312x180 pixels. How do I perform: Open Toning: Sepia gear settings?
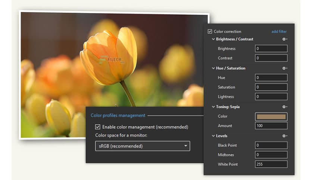point(285,107)
